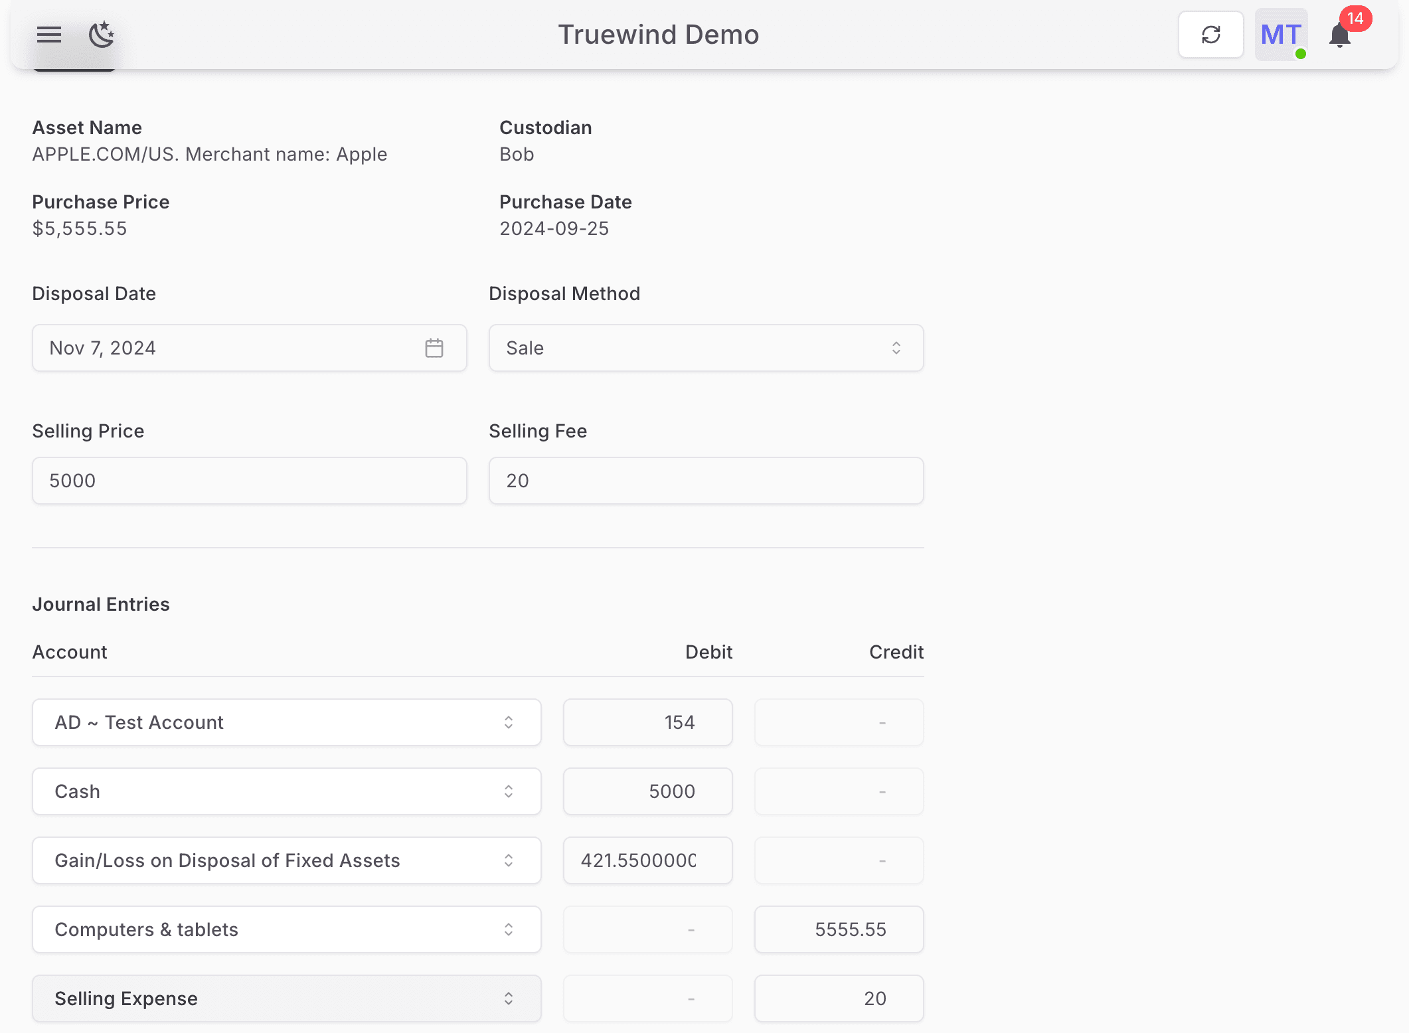
Task: Edit the 154 debit amount field
Action: (647, 722)
